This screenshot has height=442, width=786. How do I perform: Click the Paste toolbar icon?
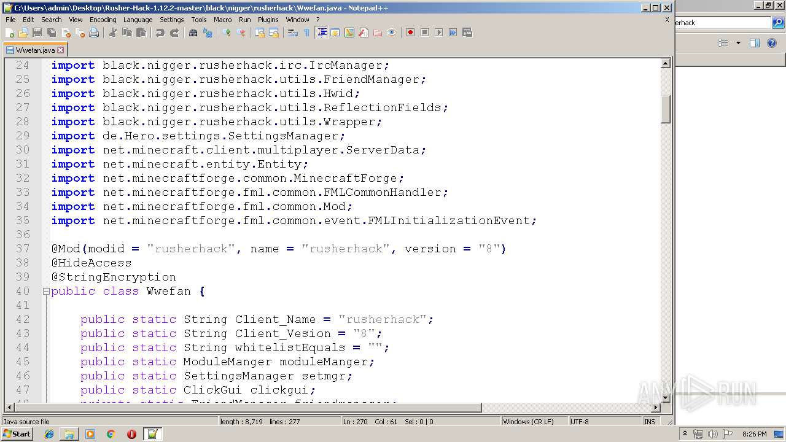click(x=141, y=33)
